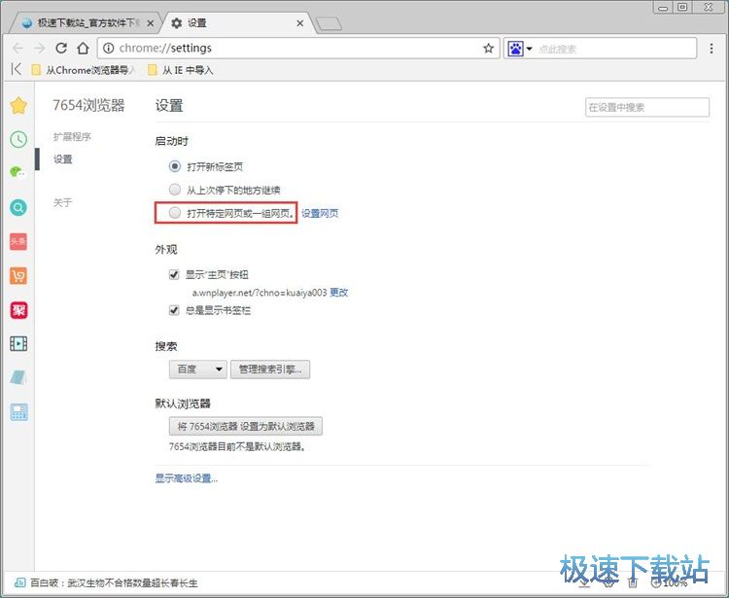The image size is (729, 598).
Task: Open the teal search sidebar icon
Action: pyautogui.click(x=18, y=207)
